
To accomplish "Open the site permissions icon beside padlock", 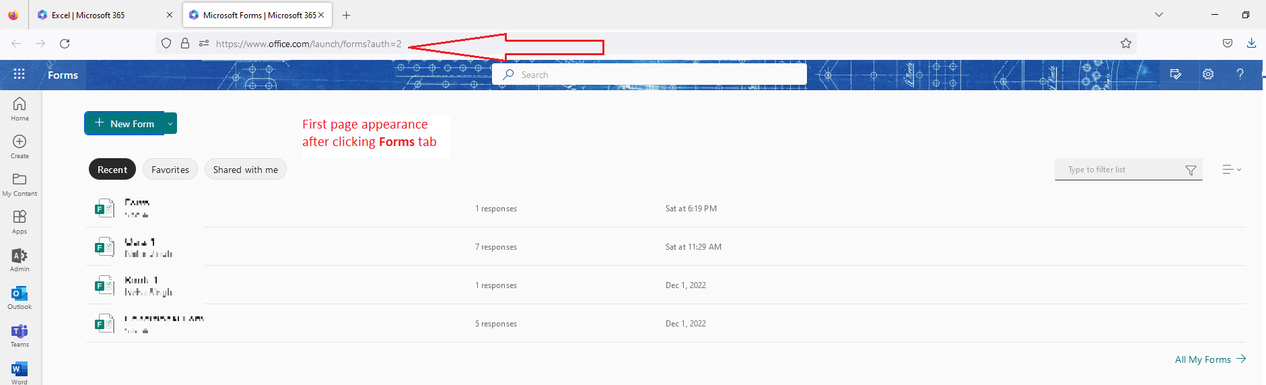I will 204,43.
